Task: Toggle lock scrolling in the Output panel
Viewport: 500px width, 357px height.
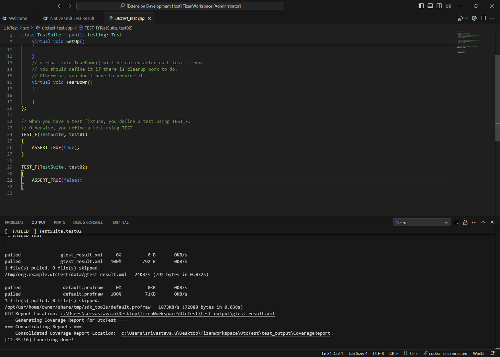Action: point(465,222)
